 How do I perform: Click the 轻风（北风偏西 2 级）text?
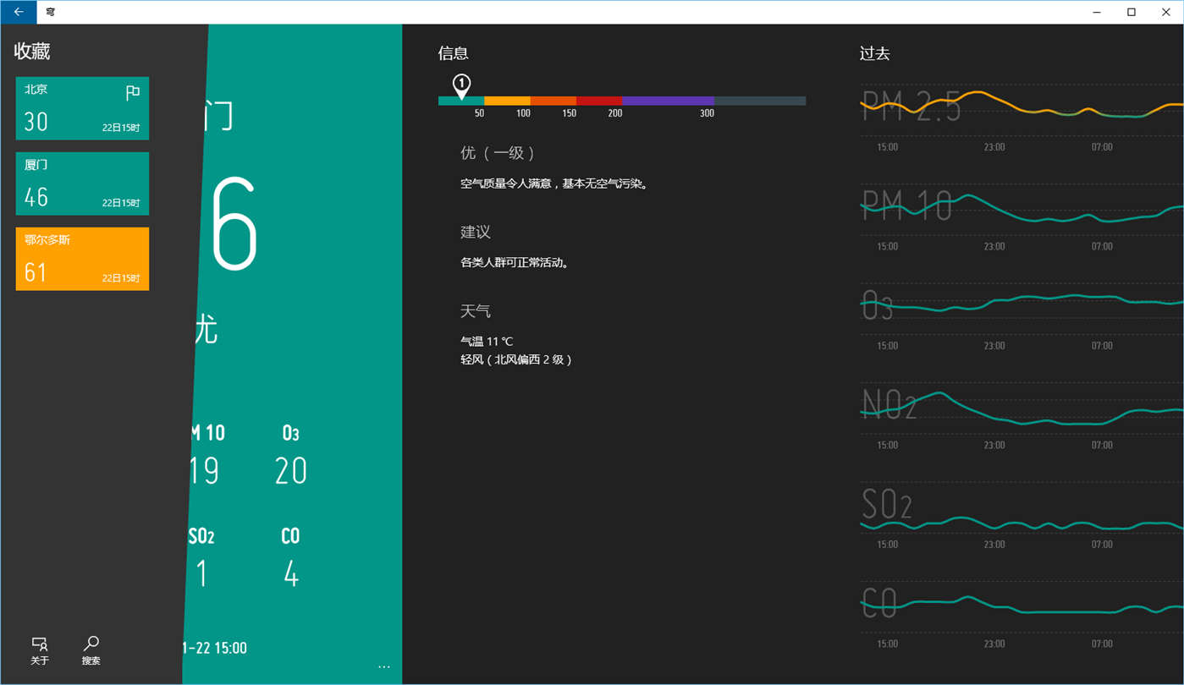(x=518, y=360)
